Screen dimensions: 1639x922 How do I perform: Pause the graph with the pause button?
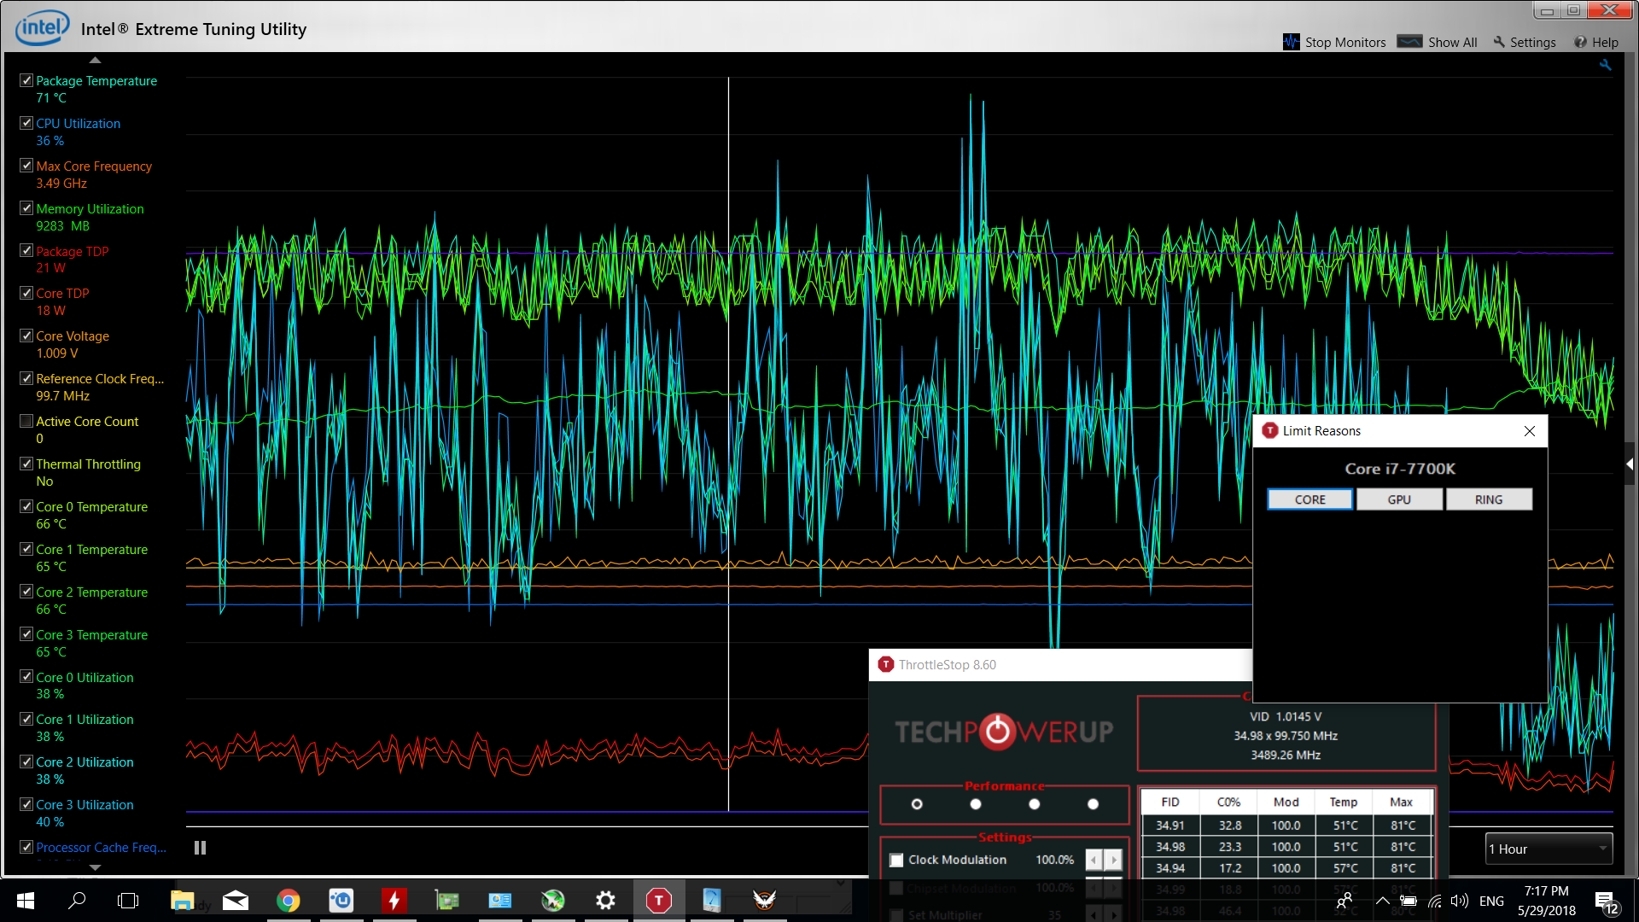[x=200, y=848]
